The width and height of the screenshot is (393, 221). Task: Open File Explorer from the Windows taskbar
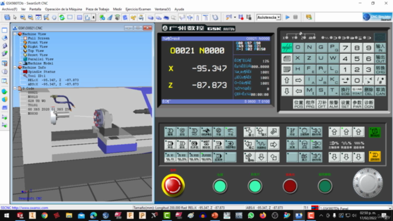click(x=69, y=215)
